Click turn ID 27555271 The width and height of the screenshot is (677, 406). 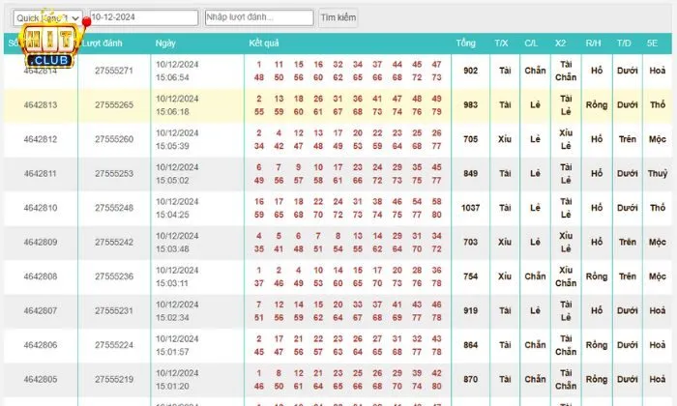pyautogui.click(x=114, y=71)
